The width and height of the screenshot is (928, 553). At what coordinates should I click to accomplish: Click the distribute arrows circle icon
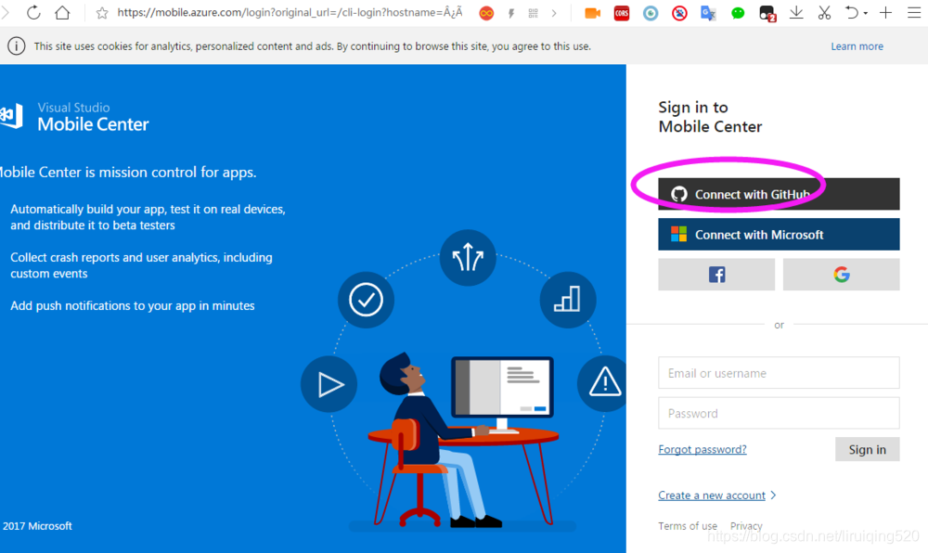[468, 257]
